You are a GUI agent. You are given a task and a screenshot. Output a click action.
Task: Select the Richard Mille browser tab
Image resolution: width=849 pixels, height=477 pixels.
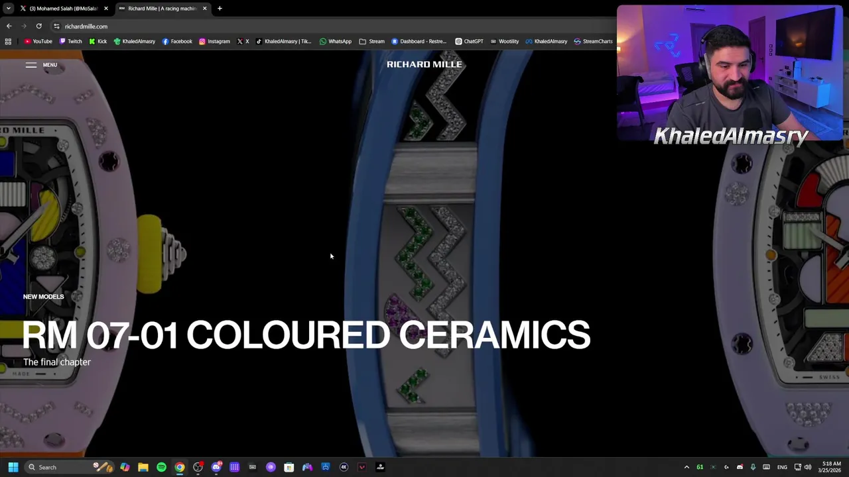click(162, 9)
